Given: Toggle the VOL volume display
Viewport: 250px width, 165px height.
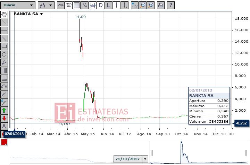Looking at the screenshot, I should pyautogui.click(x=60, y=5).
